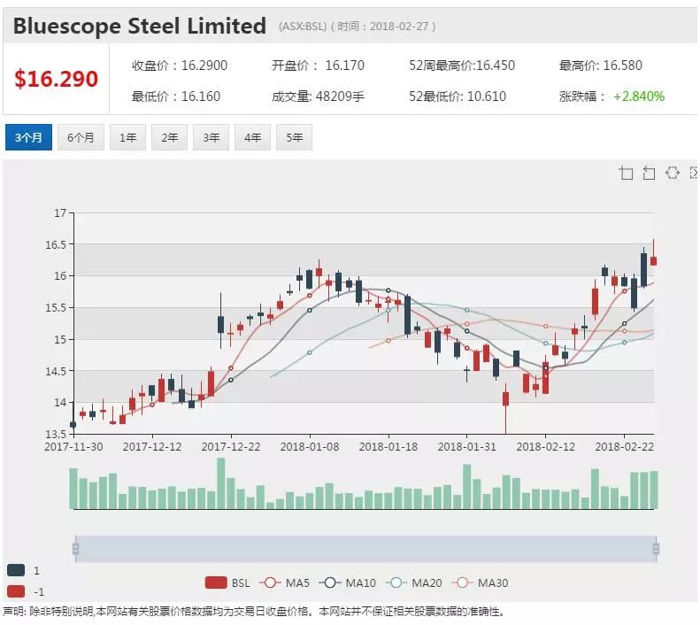The height and width of the screenshot is (625, 700).
Task: Click the 2017-12-12 x-axis date label
Action: click(x=152, y=447)
